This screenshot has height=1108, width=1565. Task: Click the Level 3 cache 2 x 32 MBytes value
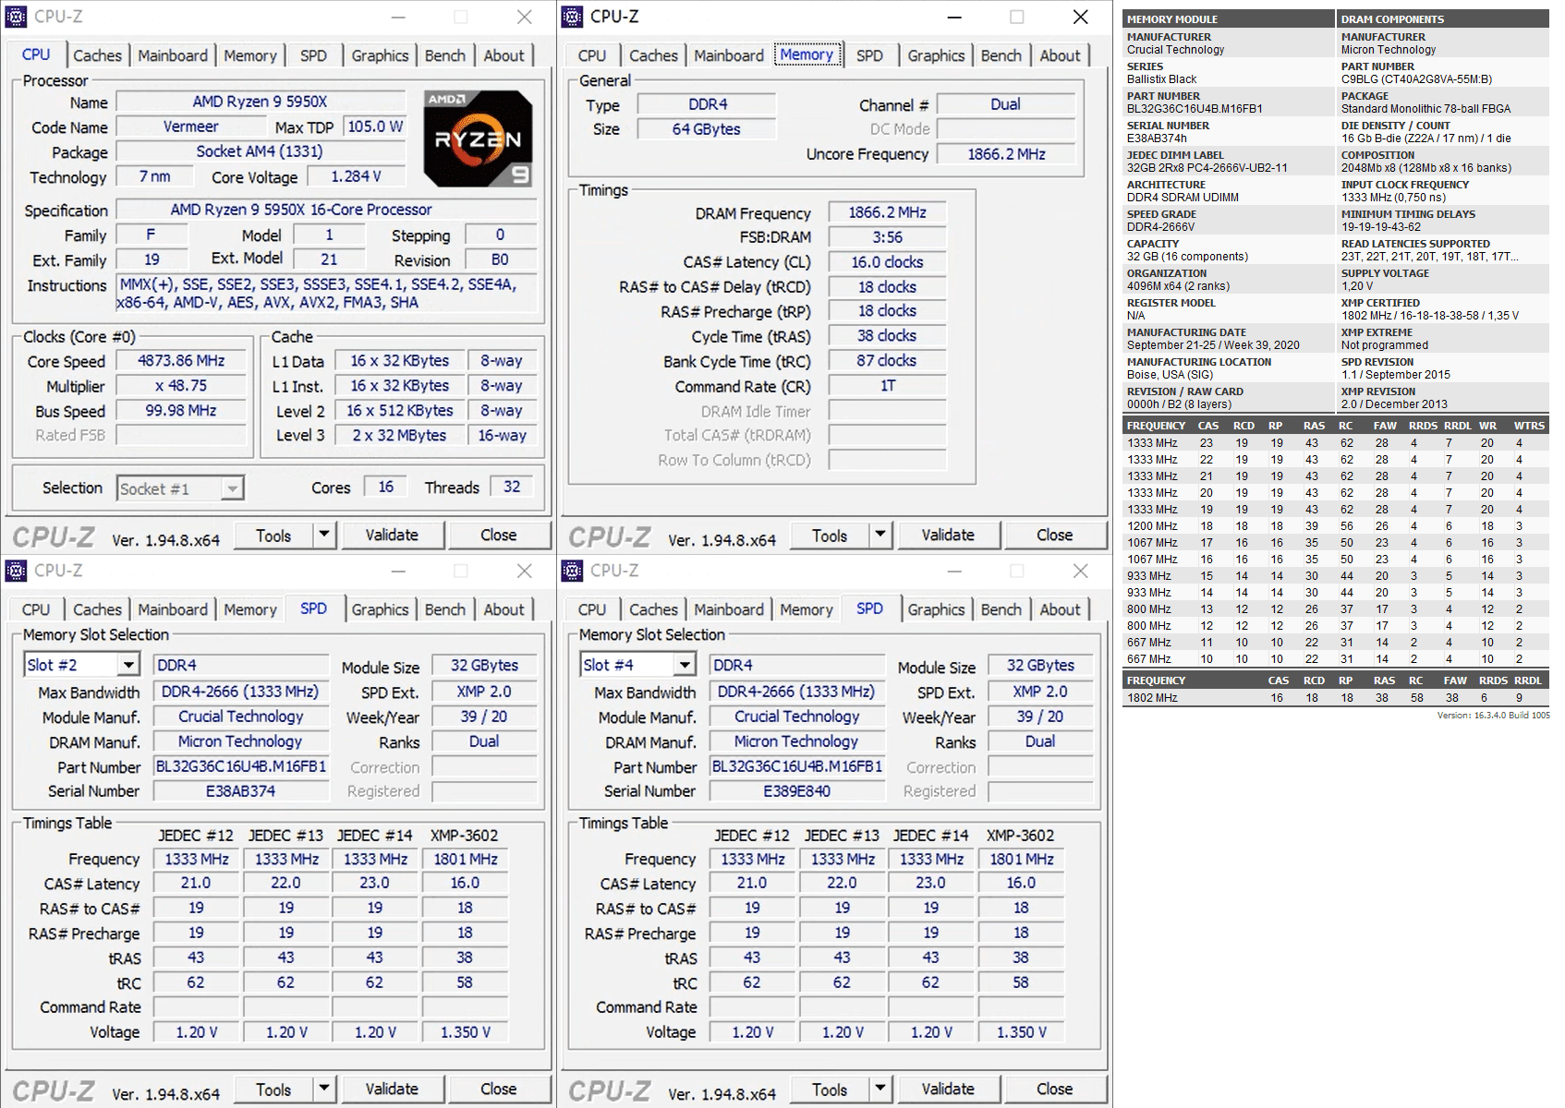coord(399,435)
